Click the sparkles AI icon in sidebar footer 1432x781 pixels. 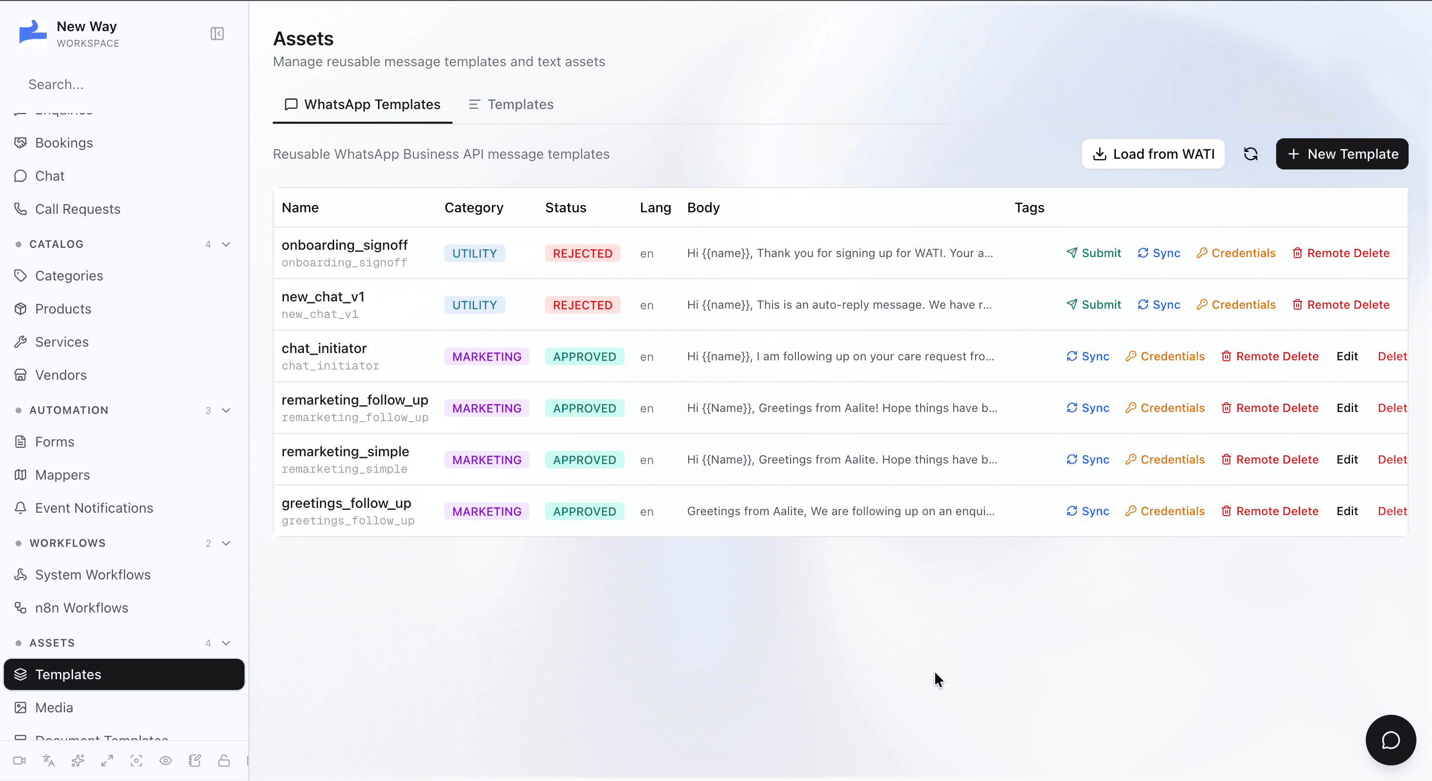[78, 761]
